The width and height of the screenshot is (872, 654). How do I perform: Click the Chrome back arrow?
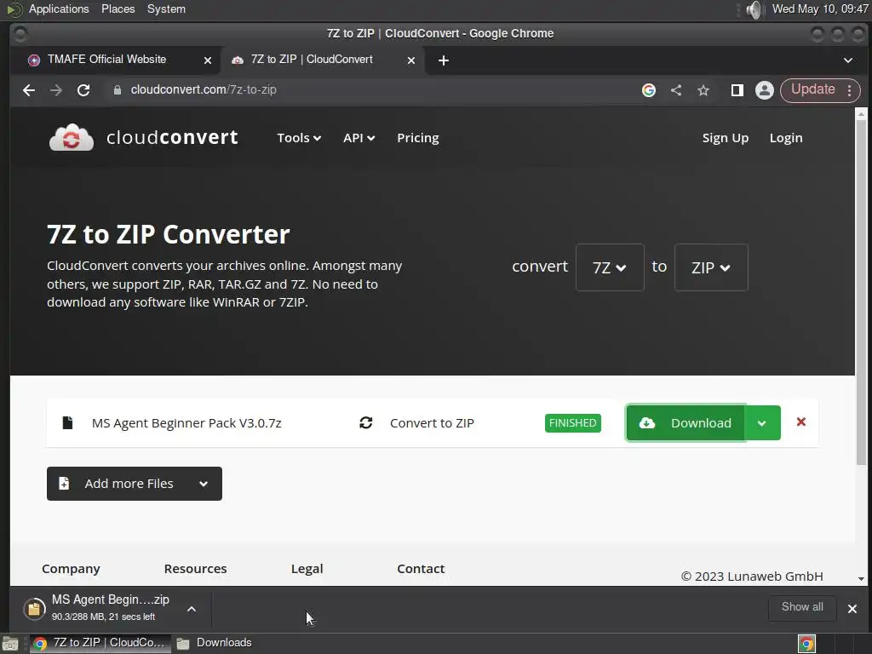point(29,90)
